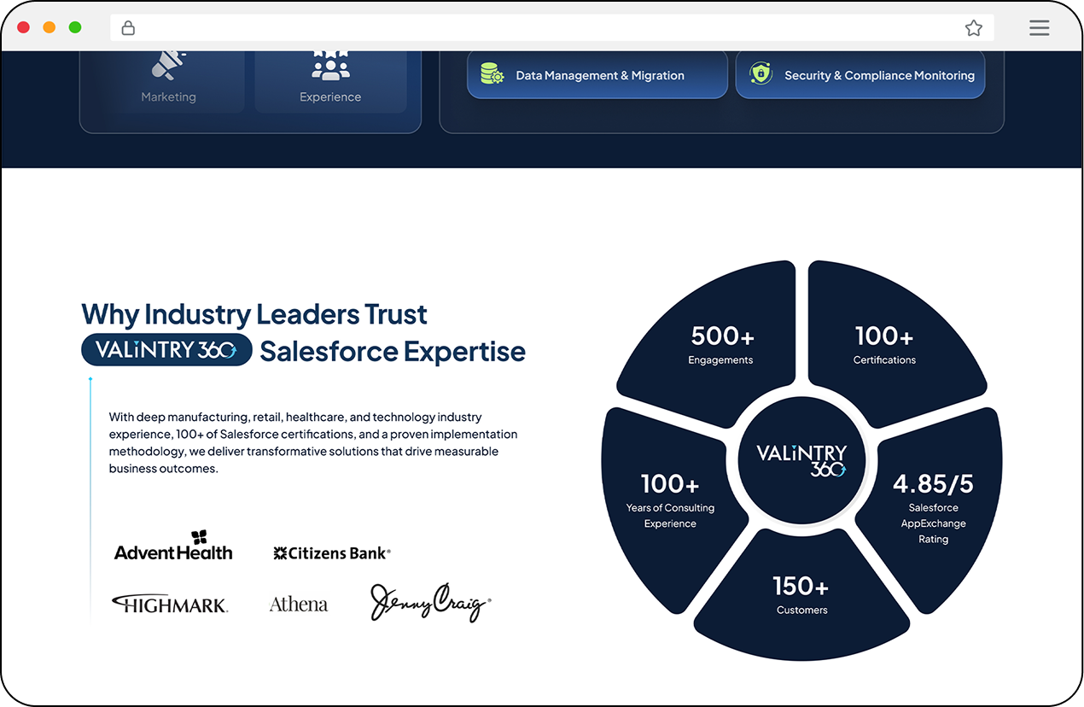Viewport: 1084px width, 707px height.
Task: Click the "Salesforce Expertise" heading text
Action: 393,351
